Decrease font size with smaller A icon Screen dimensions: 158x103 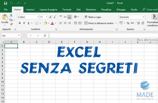tap(55, 17)
